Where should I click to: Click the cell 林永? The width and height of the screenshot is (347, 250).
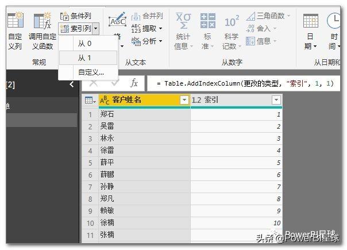click(x=144, y=139)
